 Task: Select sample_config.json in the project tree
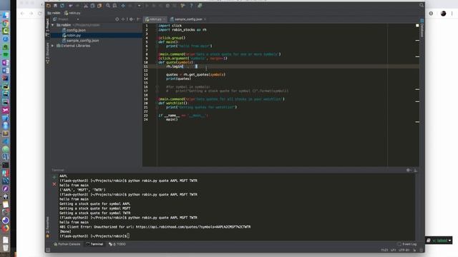click(x=81, y=41)
